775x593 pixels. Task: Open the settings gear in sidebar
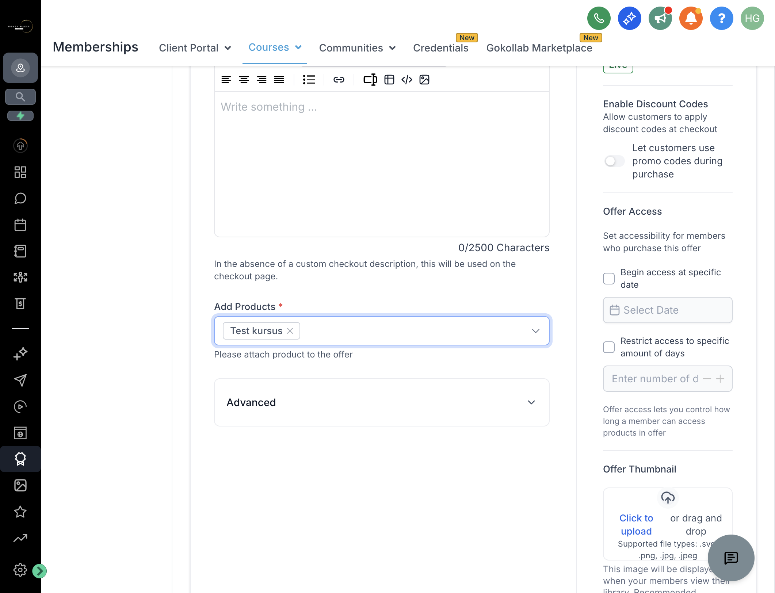(x=20, y=570)
